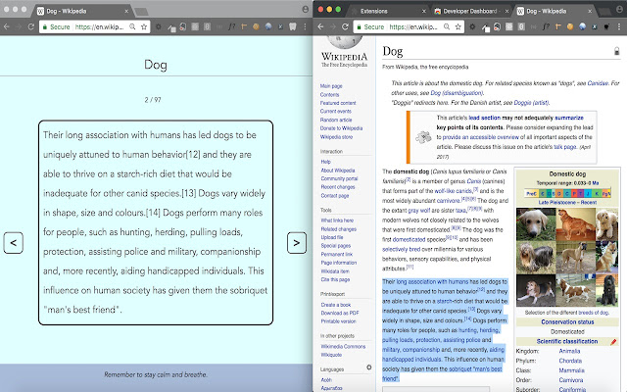Open the Chrome menu in the right window
Image resolution: width=627 pixels, height=392 pixels.
tap(619, 26)
